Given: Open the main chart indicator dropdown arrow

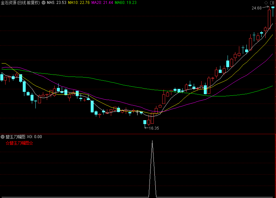Looking at the screenshot, I should pyautogui.click(x=44, y=3).
